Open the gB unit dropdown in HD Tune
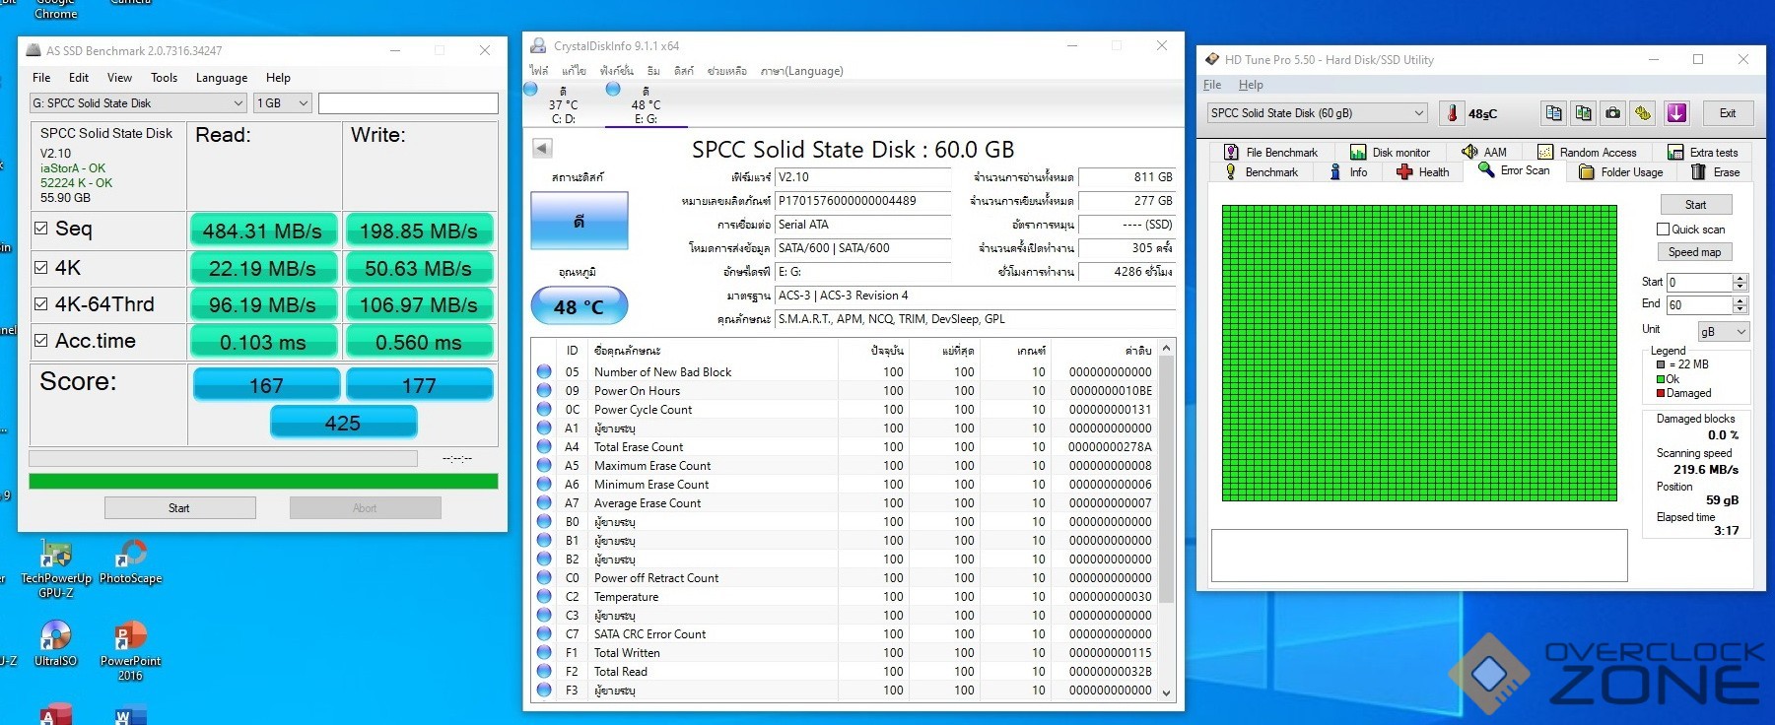 click(1722, 332)
